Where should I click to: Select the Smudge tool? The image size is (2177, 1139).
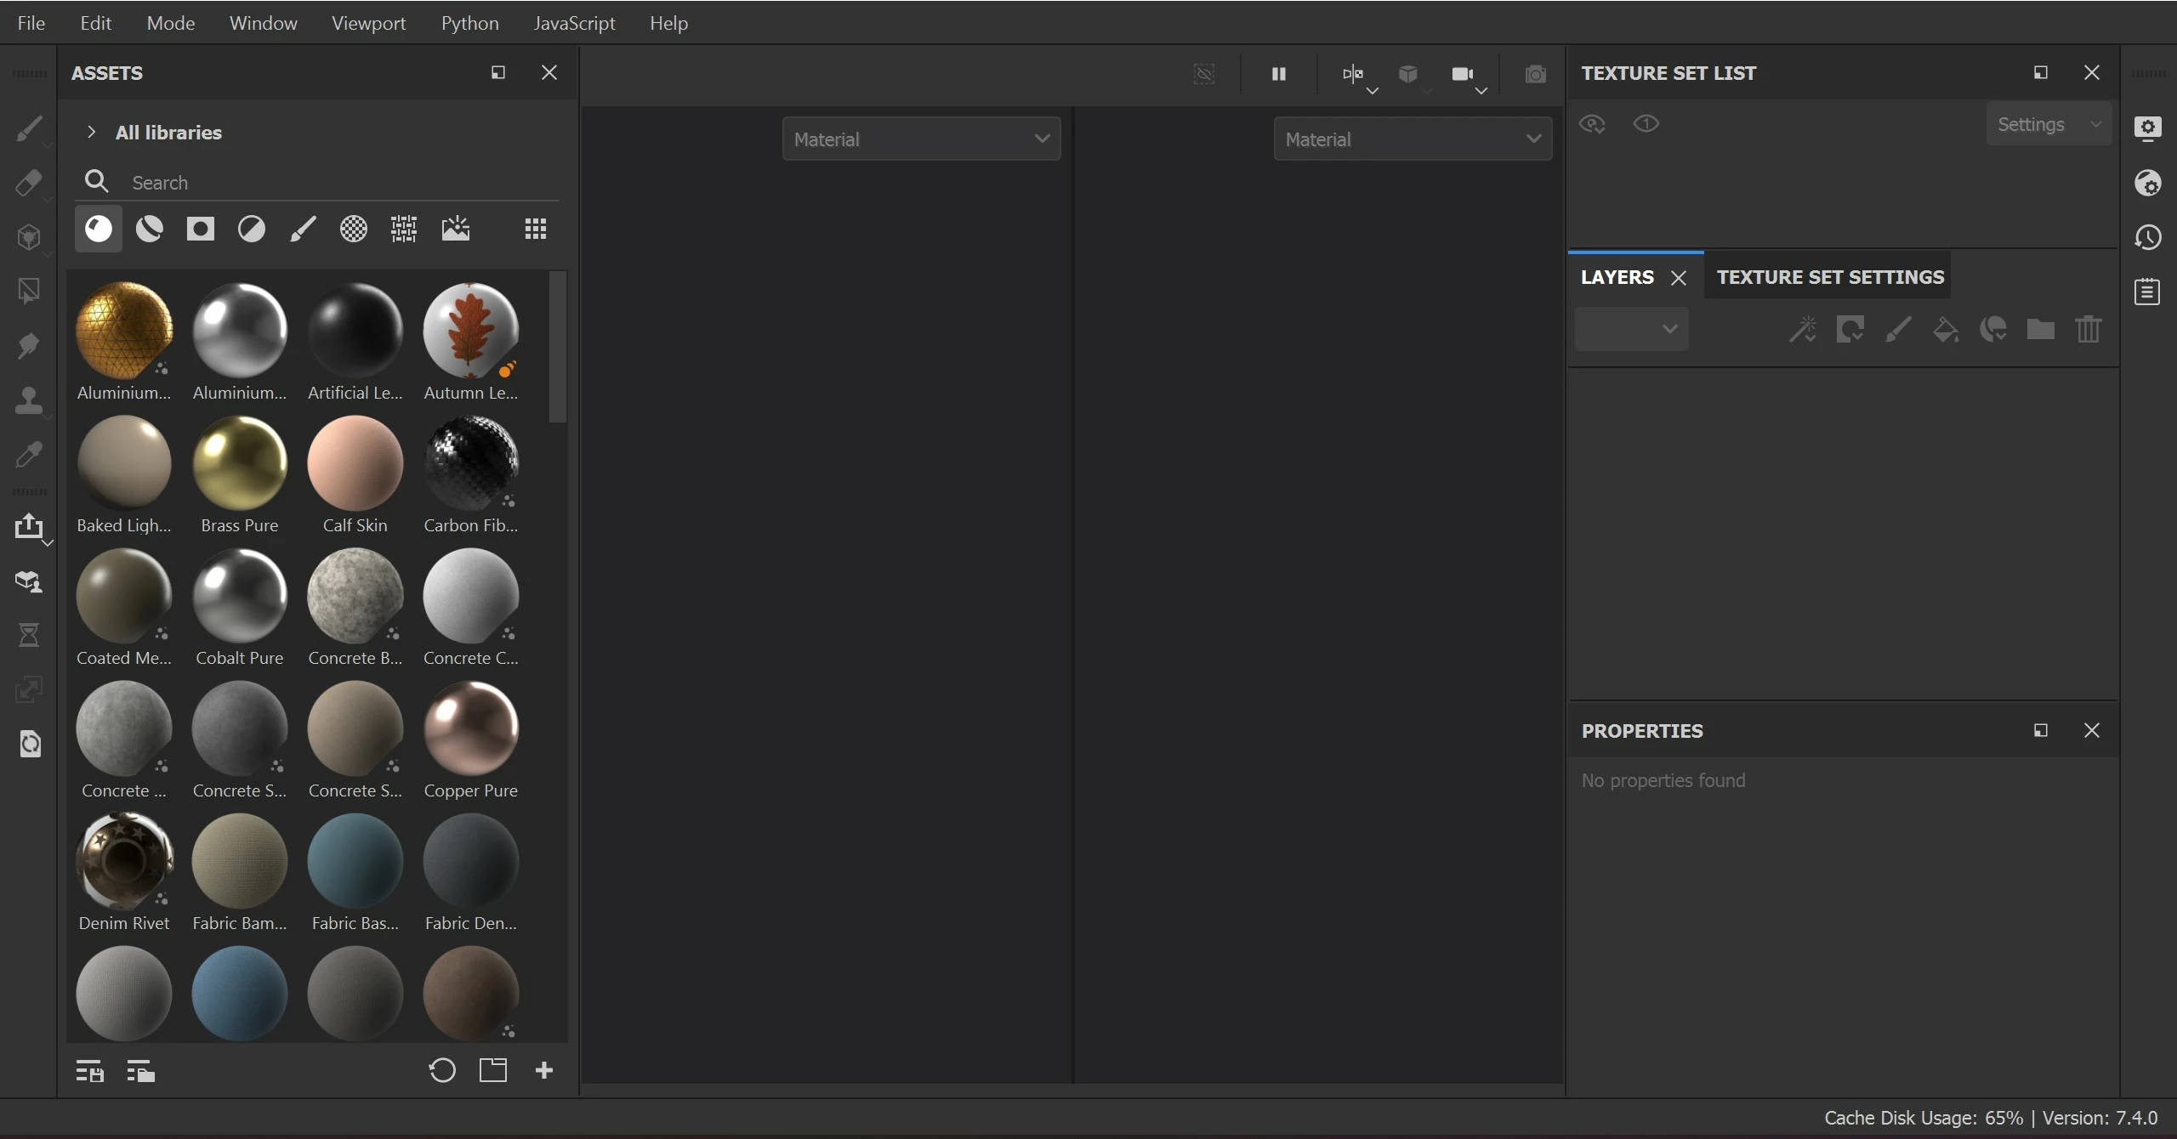pos(28,345)
